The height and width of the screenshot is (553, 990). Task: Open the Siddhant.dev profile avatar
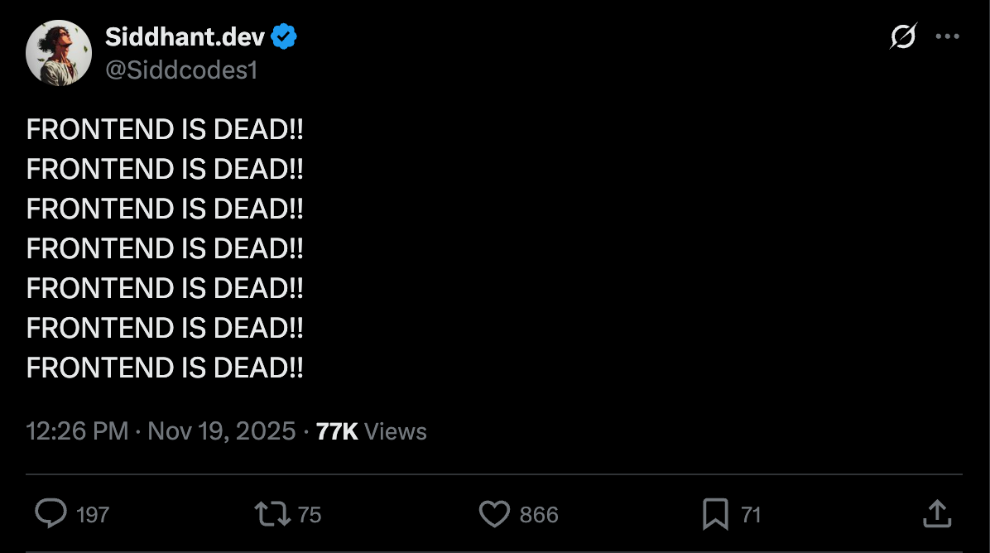tap(58, 52)
